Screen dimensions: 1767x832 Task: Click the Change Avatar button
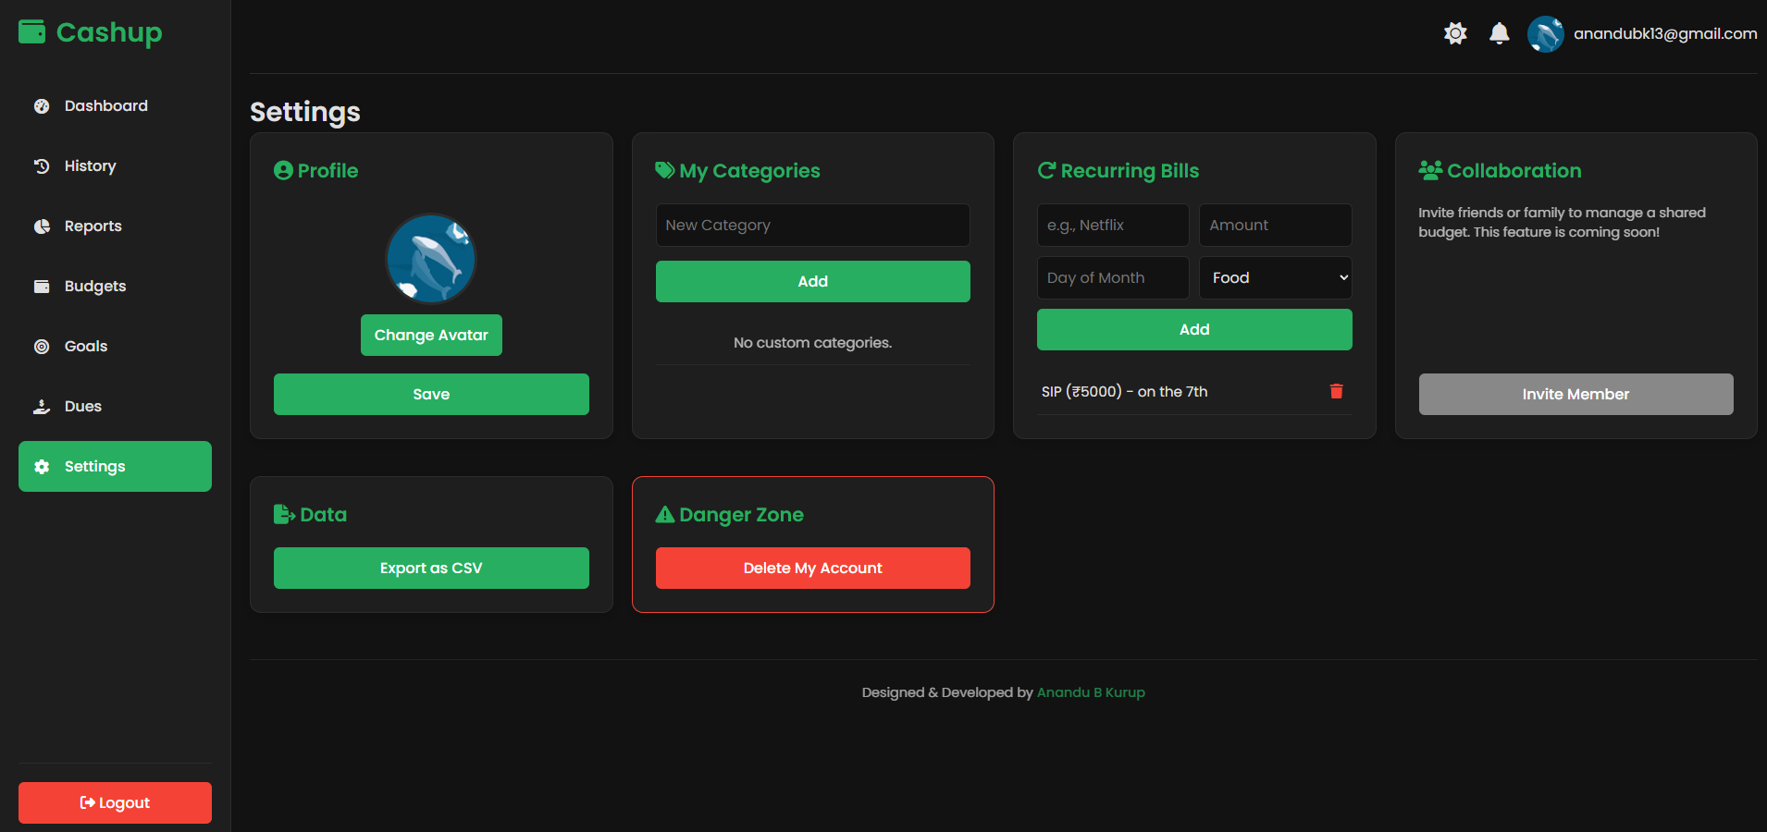[x=431, y=335]
